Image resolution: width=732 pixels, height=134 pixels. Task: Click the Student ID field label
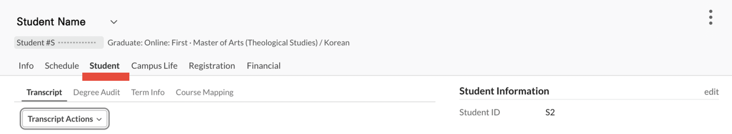[479, 113]
